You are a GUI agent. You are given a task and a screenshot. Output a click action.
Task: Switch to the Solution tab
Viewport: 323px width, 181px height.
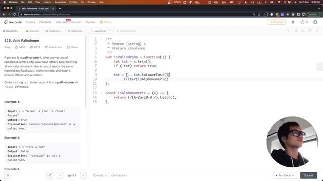32,31
